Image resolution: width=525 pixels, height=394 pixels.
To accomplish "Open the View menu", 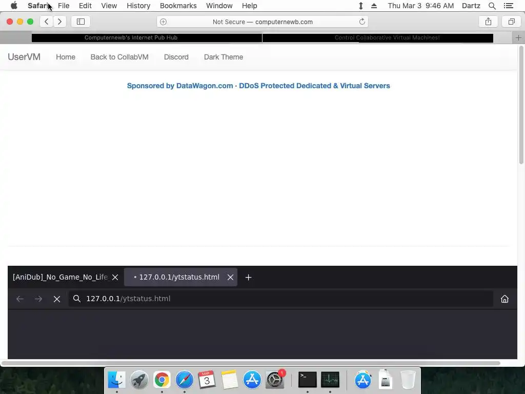I will pos(109,6).
